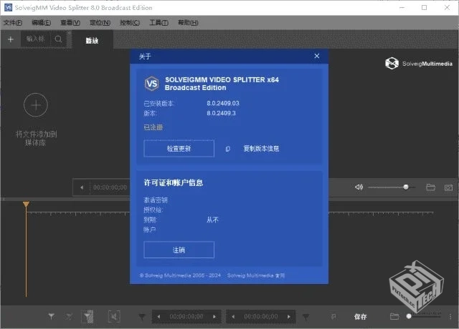459x329 pixels.
Task: Step forward with right arrow of second bottom timecode
Action: pos(289,317)
